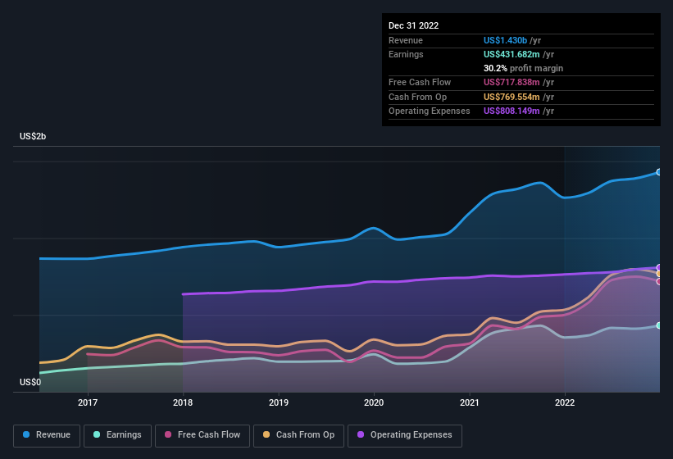This screenshot has width=673, height=459.
Task: Click the Revenue end-point marker on chart
Action: point(659,172)
